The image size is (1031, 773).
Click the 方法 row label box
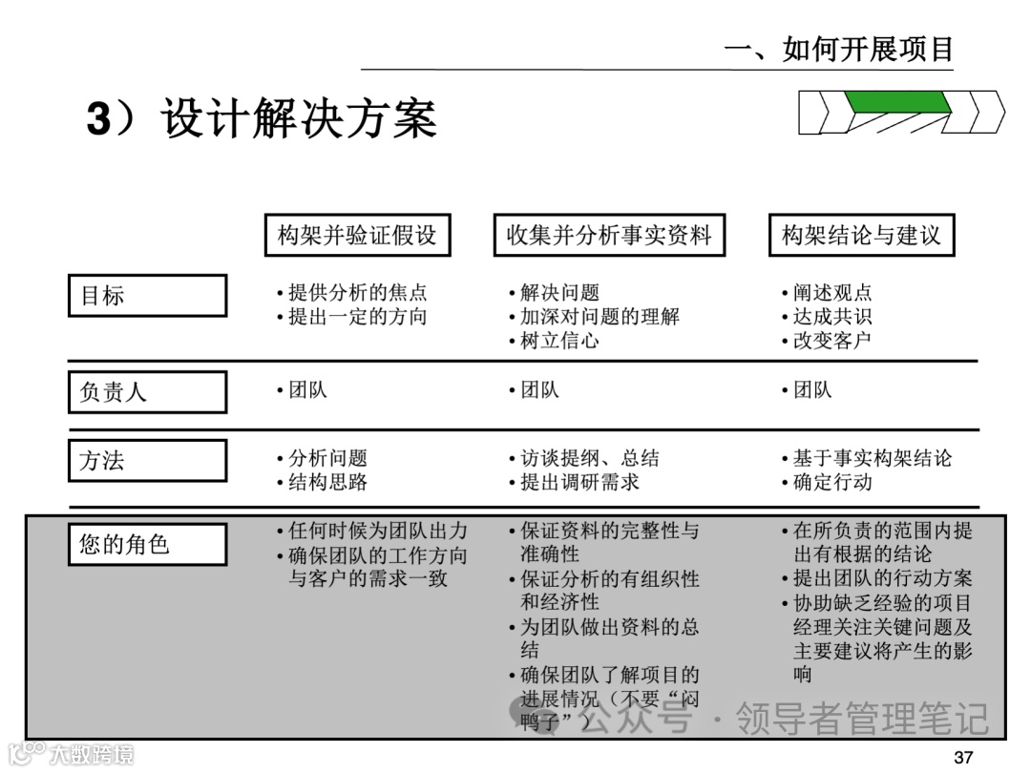147,460
